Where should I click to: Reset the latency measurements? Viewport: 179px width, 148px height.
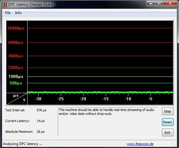coord(168,122)
